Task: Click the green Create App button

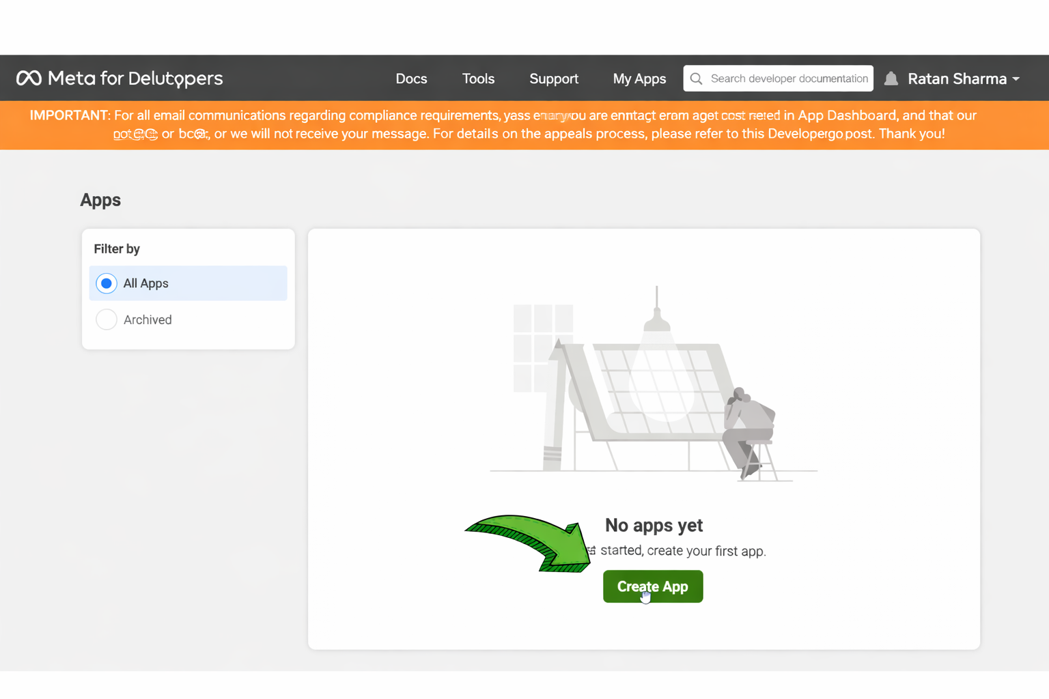Action: [653, 586]
